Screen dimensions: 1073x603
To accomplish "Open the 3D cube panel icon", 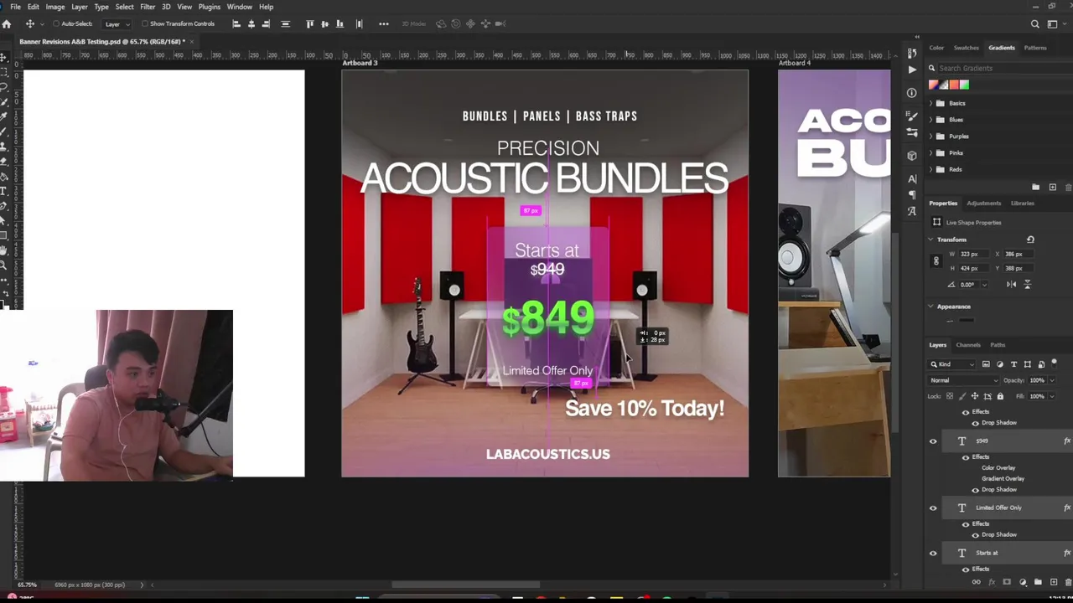I will tap(912, 155).
